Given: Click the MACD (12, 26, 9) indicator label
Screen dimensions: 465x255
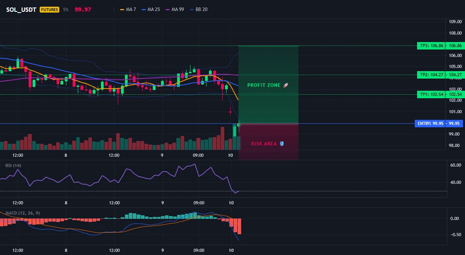Looking at the screenshot, I should (x=22, y=213).
